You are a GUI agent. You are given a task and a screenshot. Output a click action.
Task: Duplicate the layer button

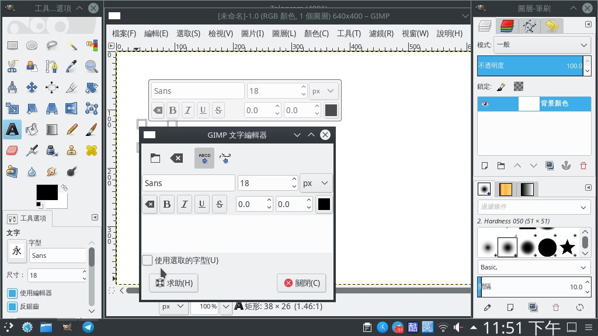pyautogui.click(x=550, y=166)
